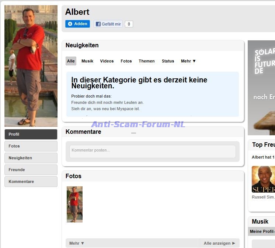Open Kommentare in the left sidebar

[31, 181]
